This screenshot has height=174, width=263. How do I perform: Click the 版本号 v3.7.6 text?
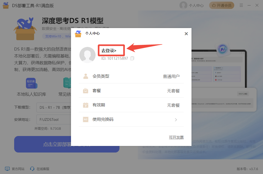coord(247,169)
